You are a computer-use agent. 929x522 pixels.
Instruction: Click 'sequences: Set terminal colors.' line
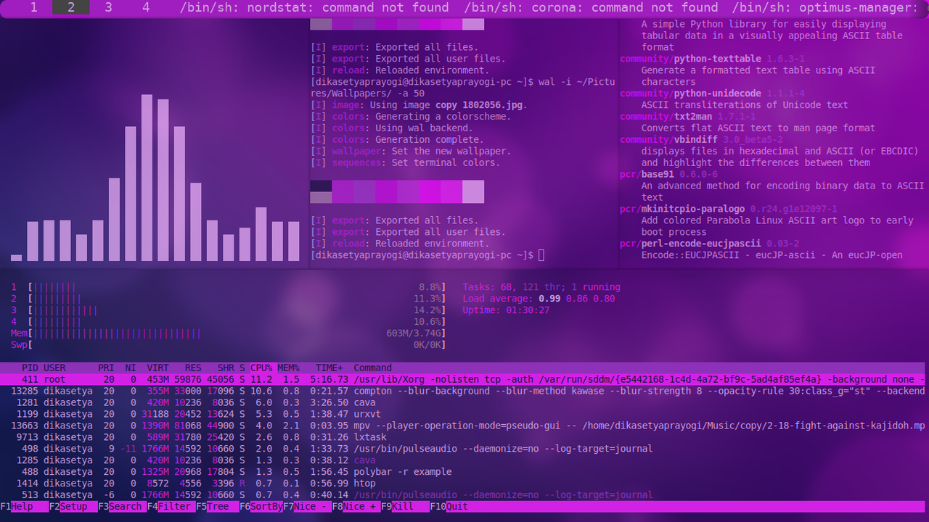[405, 163]
